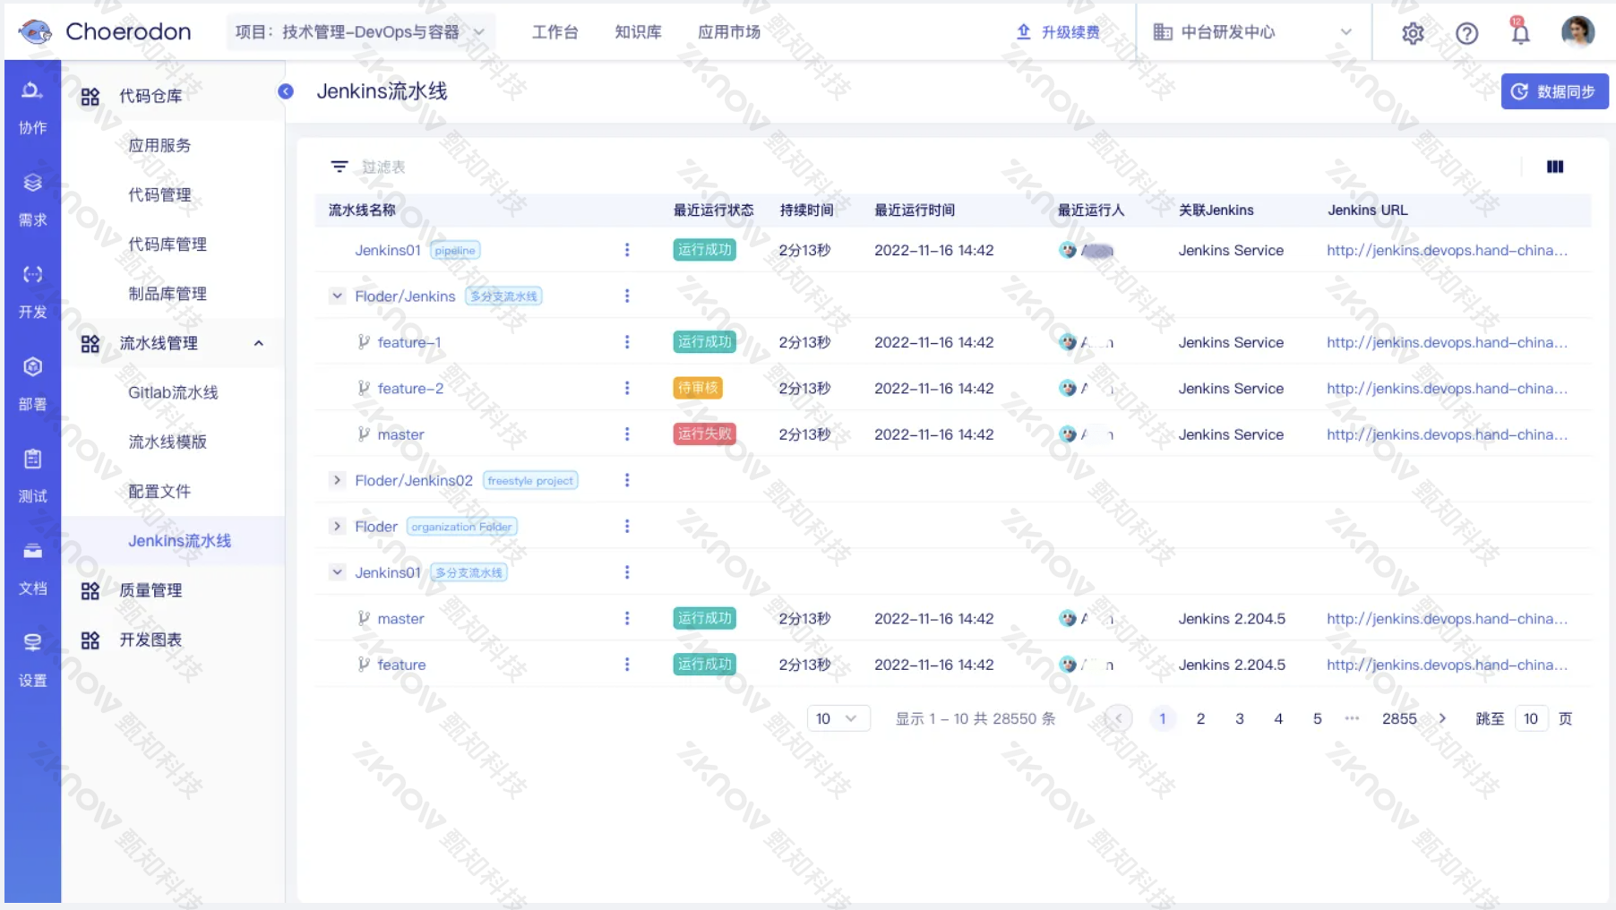Screen dimensions: 1616x910
Task: Select 配置文件 in the side menu
Action: tap(159, 491)
